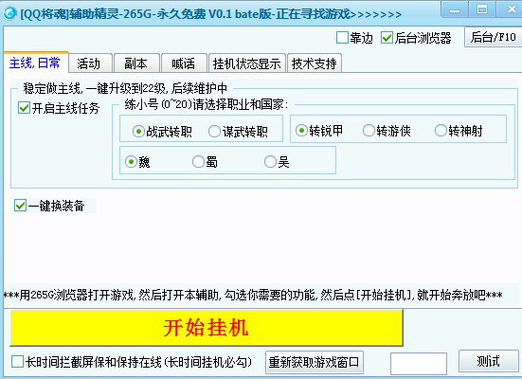Click the 测试 button
522x379 pixels.
click(x=489, y=361)
